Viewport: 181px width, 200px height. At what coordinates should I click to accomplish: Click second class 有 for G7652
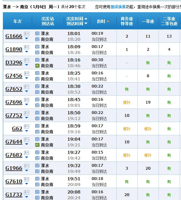tap(169, 89)
